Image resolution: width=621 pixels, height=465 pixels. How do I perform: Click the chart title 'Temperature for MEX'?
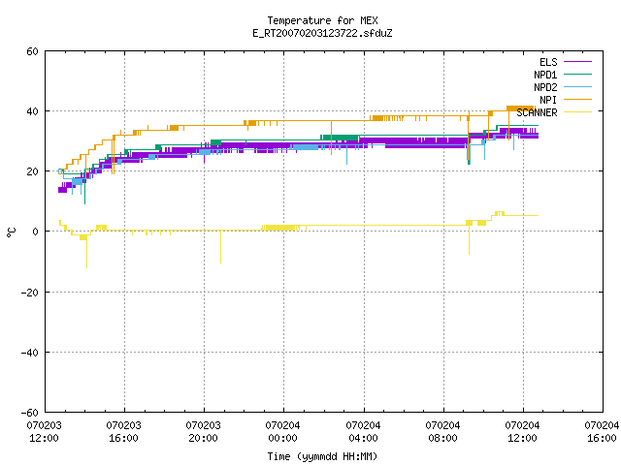coord(322,20)
